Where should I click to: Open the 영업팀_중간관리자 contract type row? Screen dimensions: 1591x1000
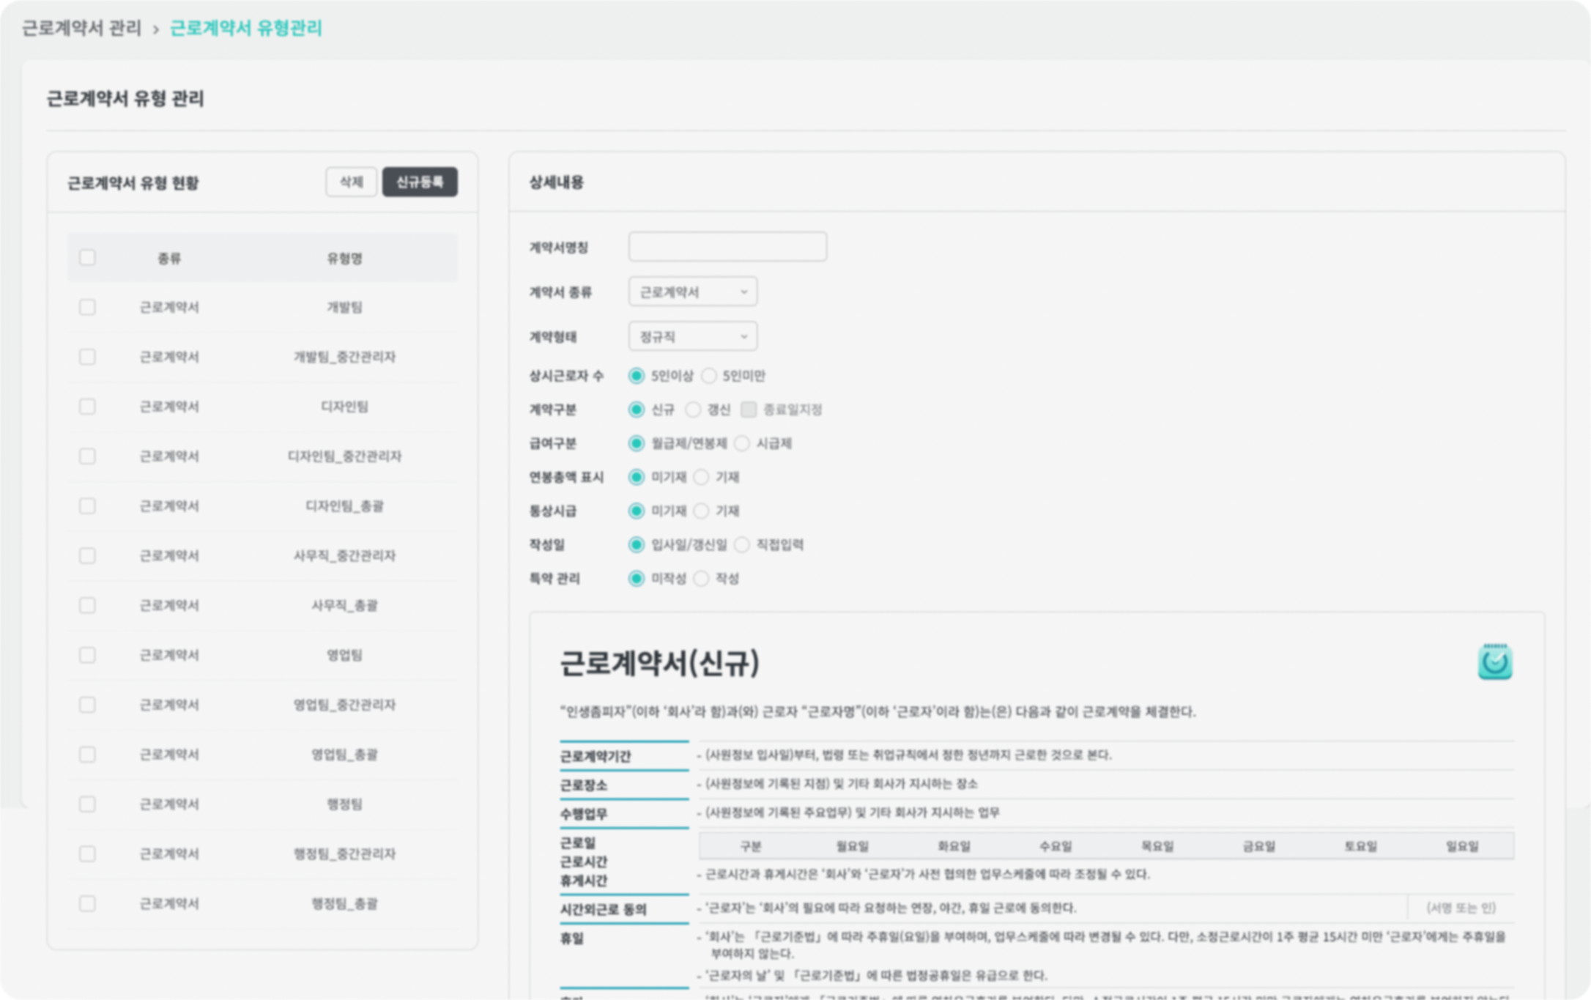[x=344, y=705]
